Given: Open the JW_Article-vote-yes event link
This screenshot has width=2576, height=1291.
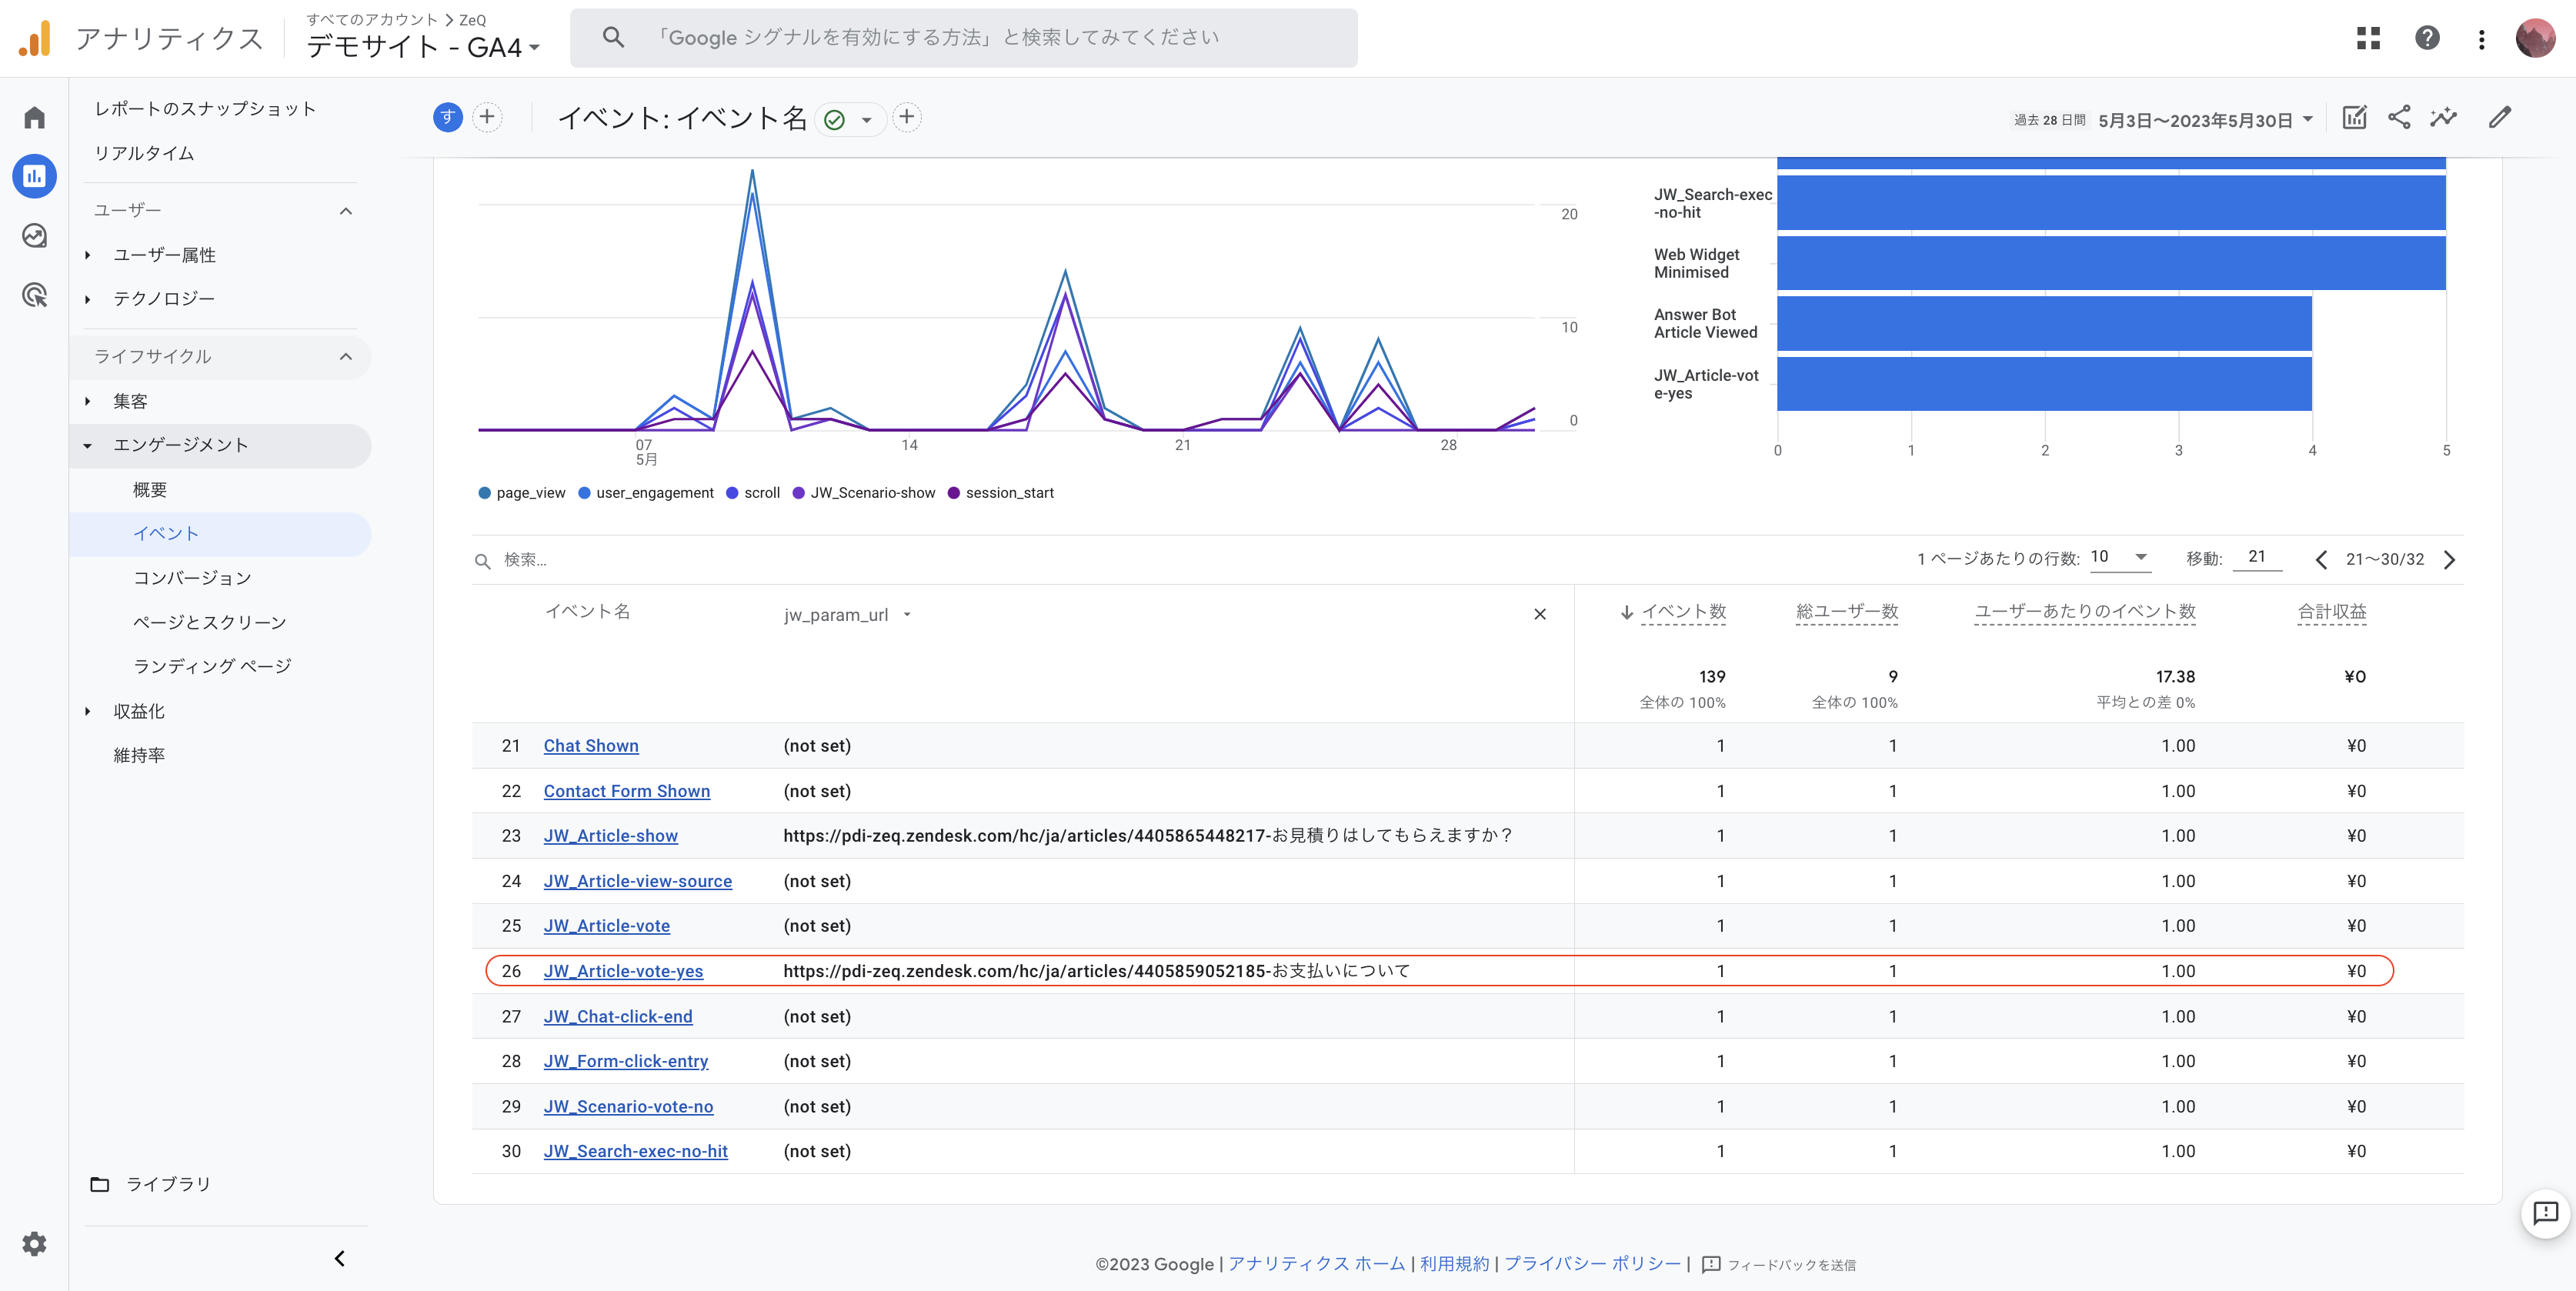Looking at the screenshot, I should (623, 971).
